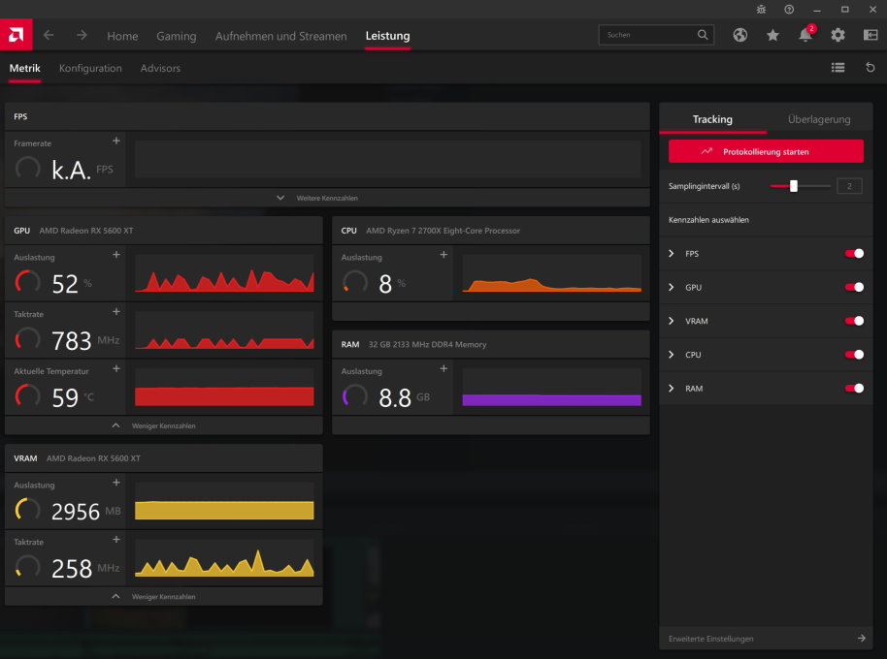Expand Weitere Kennzahlen under FPS
This screenshot has width=887, height=659.
327,198
